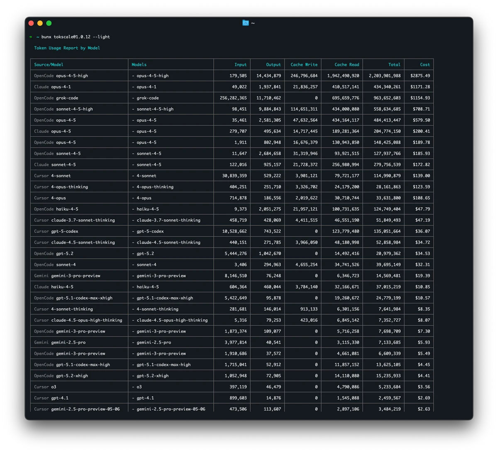The width and height of the screenshot is (498, 453).
Task: Click the cost value '$2875.49'
Action: coord(420,76)
